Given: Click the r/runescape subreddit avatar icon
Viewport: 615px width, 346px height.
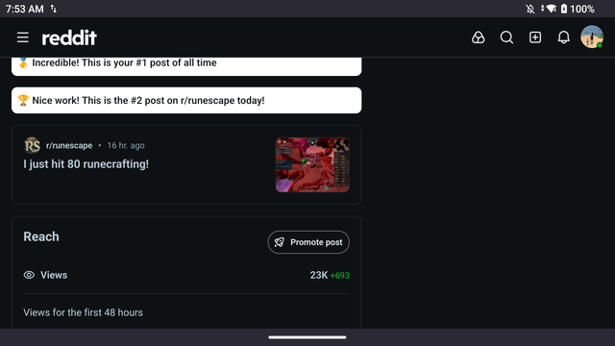Looking at the screenshot, I should click(x=32, y=145).
